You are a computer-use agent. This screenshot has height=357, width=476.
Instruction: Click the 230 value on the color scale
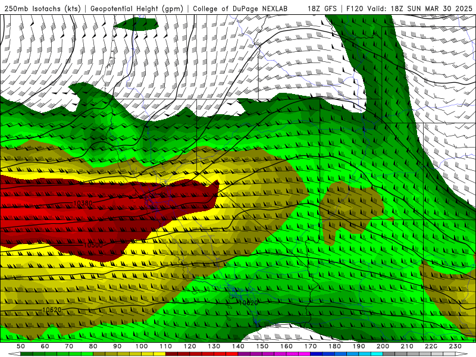[455, 346]
